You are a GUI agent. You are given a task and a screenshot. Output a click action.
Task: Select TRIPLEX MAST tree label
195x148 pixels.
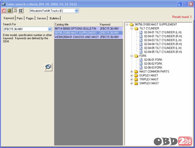click(x=149, y=79)
